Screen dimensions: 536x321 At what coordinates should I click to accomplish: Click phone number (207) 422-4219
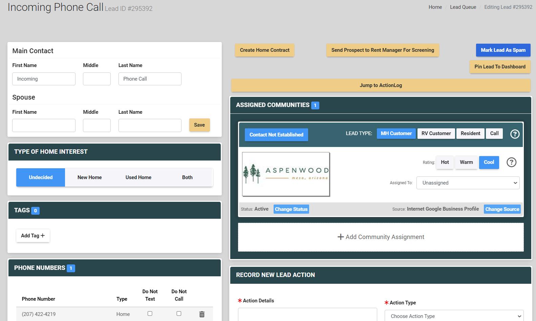point(39,314)
